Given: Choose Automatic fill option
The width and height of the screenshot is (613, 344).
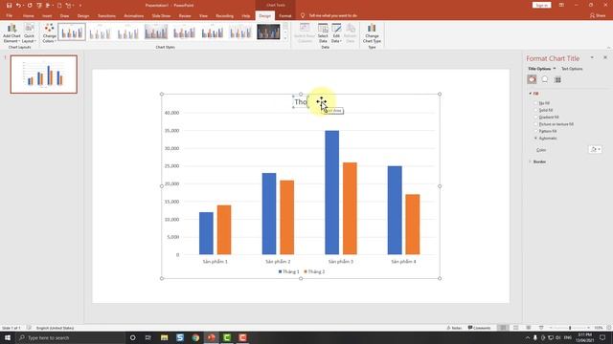Looking at the screenshot, I should [546, 139].
